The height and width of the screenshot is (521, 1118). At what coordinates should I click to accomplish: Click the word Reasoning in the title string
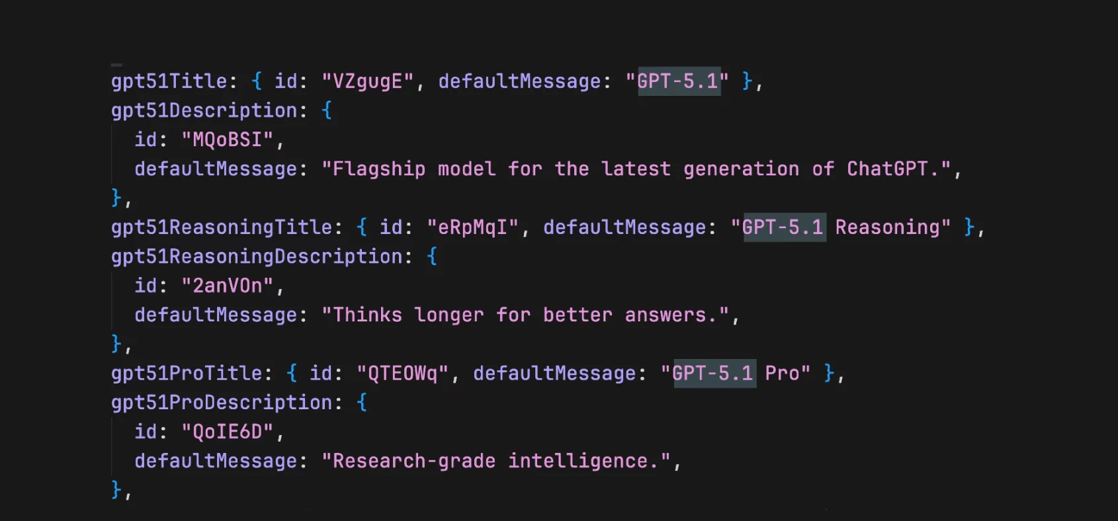click(887, 227)
